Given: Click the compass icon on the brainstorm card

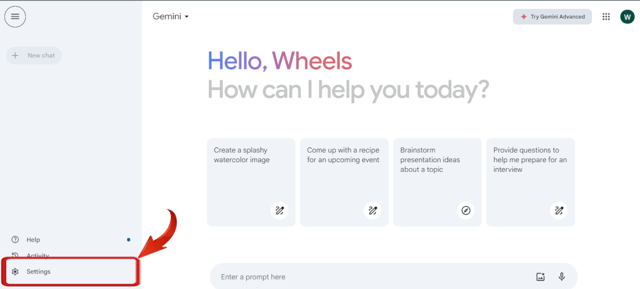Looking at the screenshot, I should [x=465, y=210].
